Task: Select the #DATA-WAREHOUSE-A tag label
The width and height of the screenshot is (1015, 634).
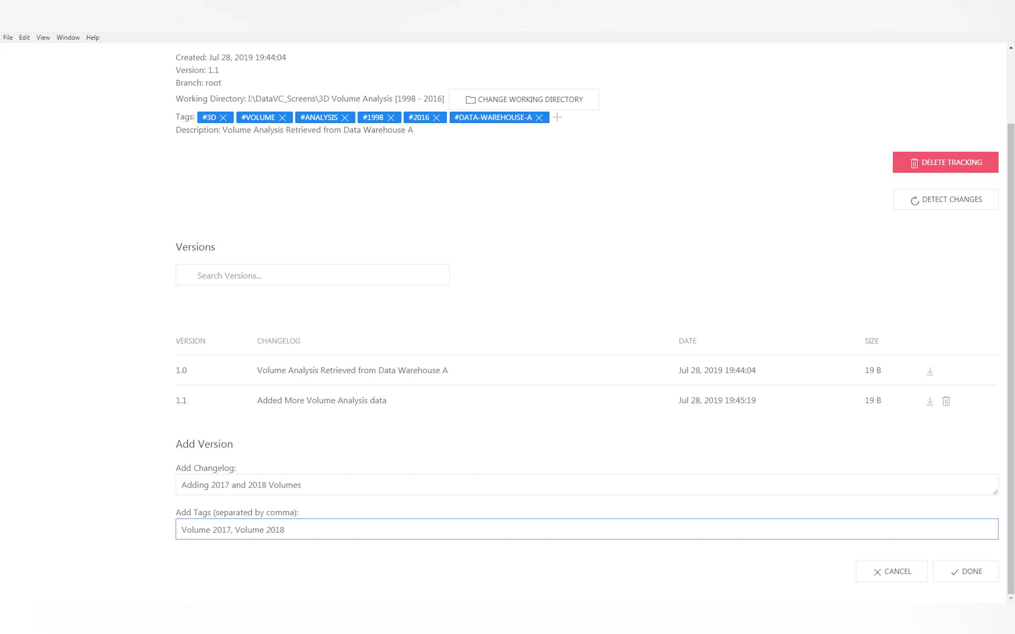Action: tap(493, 117)
